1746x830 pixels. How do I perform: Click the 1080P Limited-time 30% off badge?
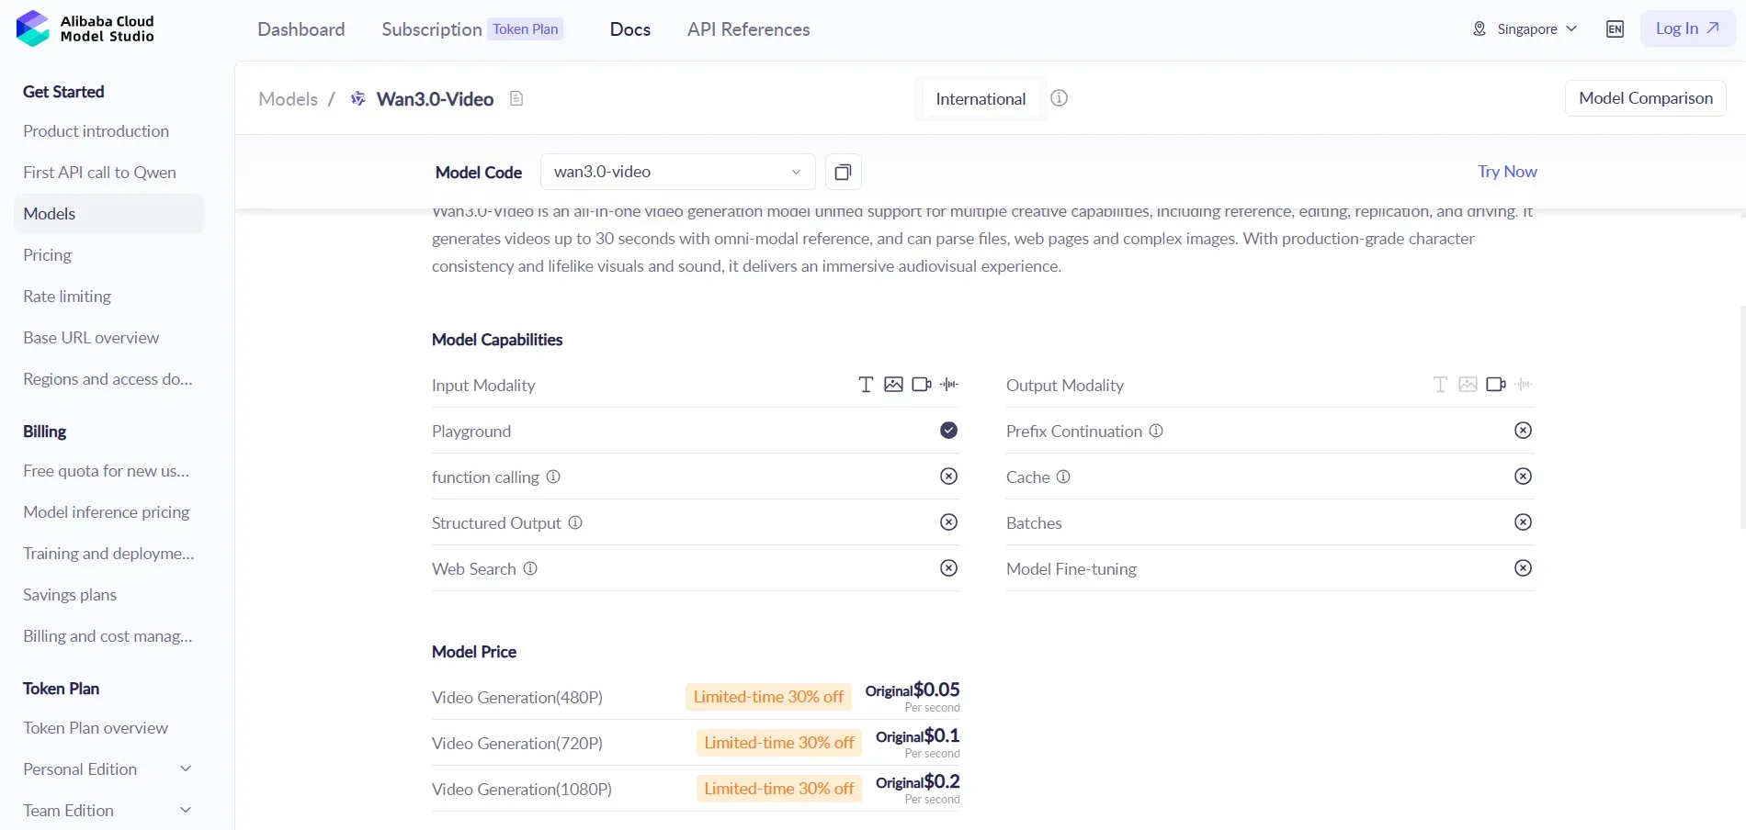[779, 789]
